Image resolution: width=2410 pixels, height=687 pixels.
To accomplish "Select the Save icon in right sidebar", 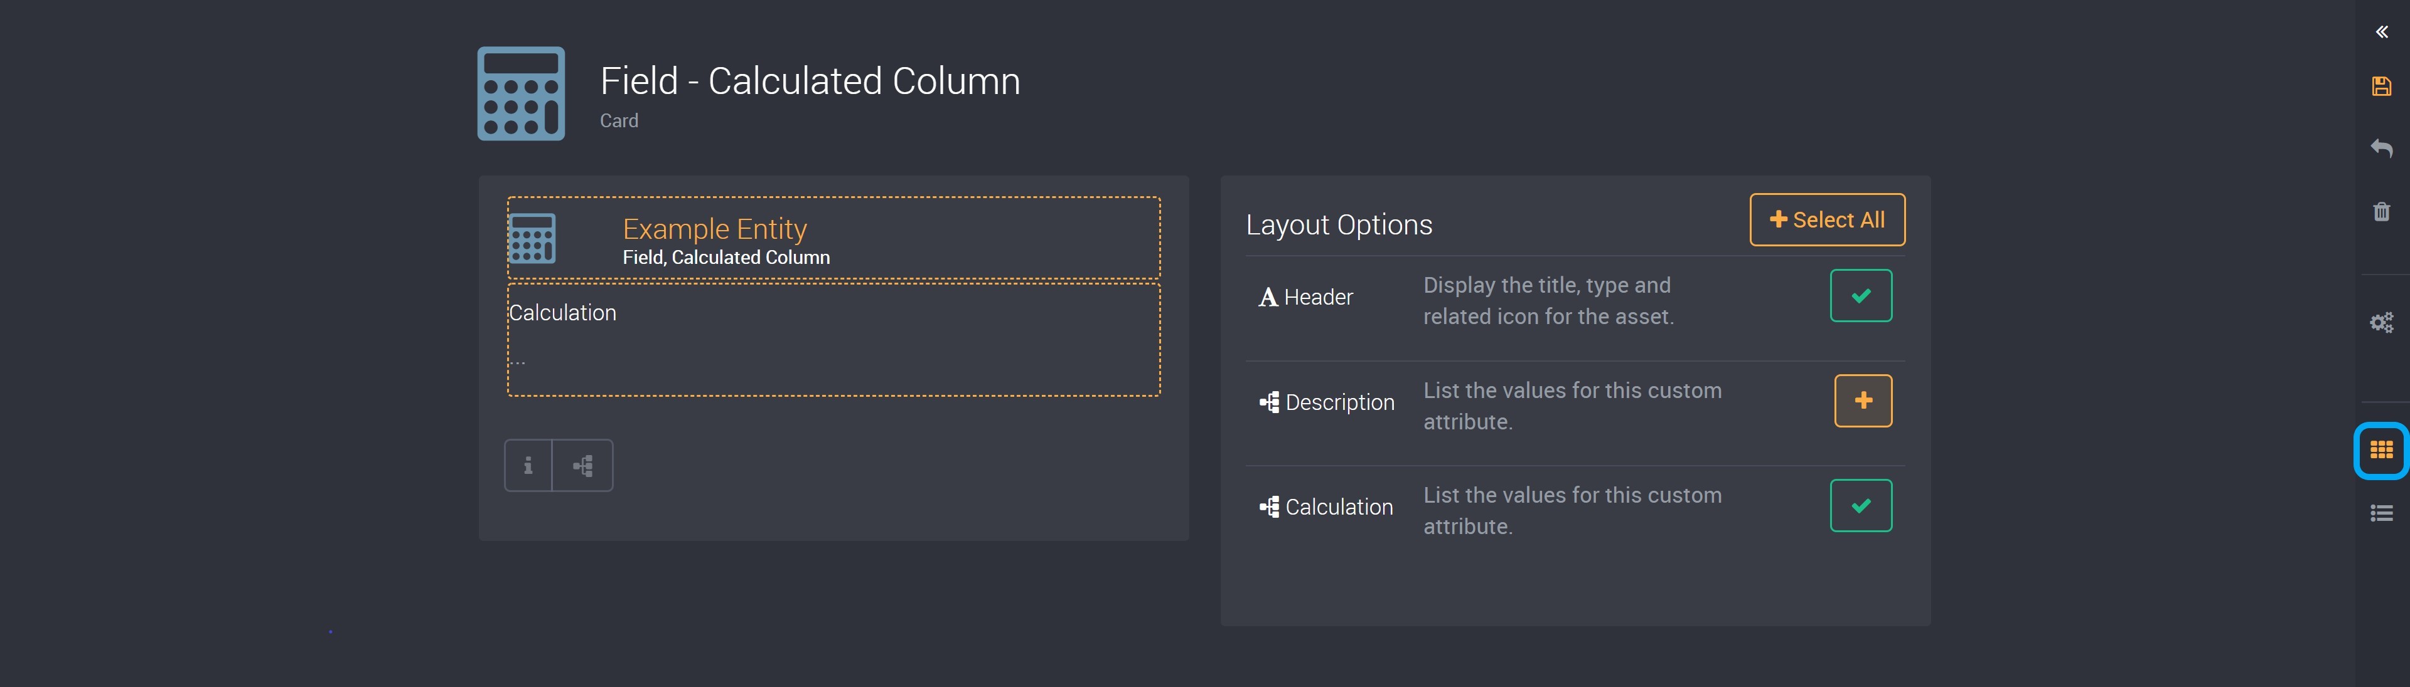I will click(x=2382, y=85).
